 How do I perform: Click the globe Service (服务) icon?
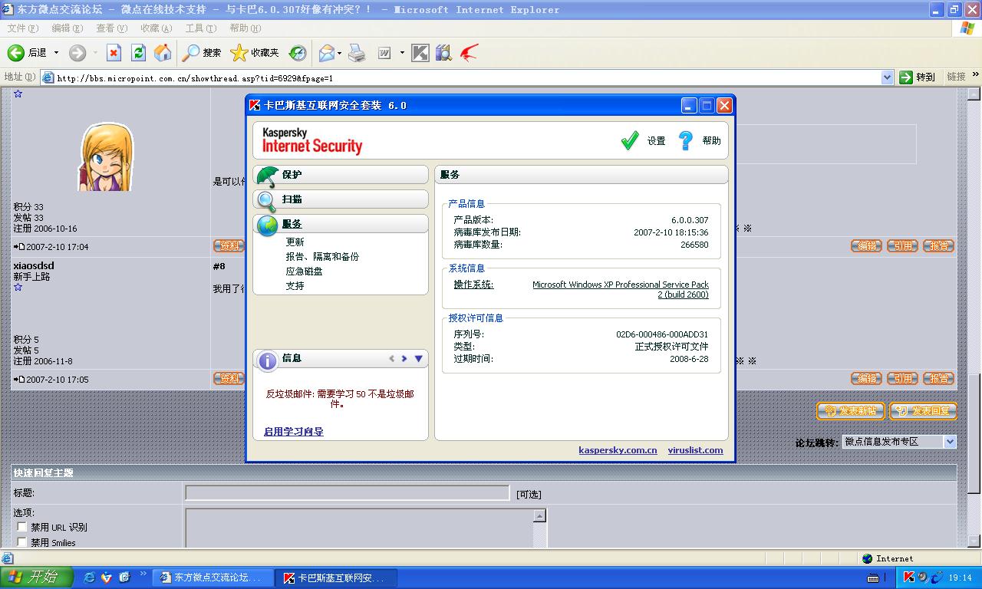(x=267, y=225)
